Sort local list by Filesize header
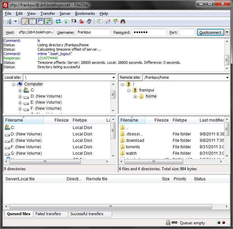The height and width of the screenshot is (229, 233). point(57,120)
